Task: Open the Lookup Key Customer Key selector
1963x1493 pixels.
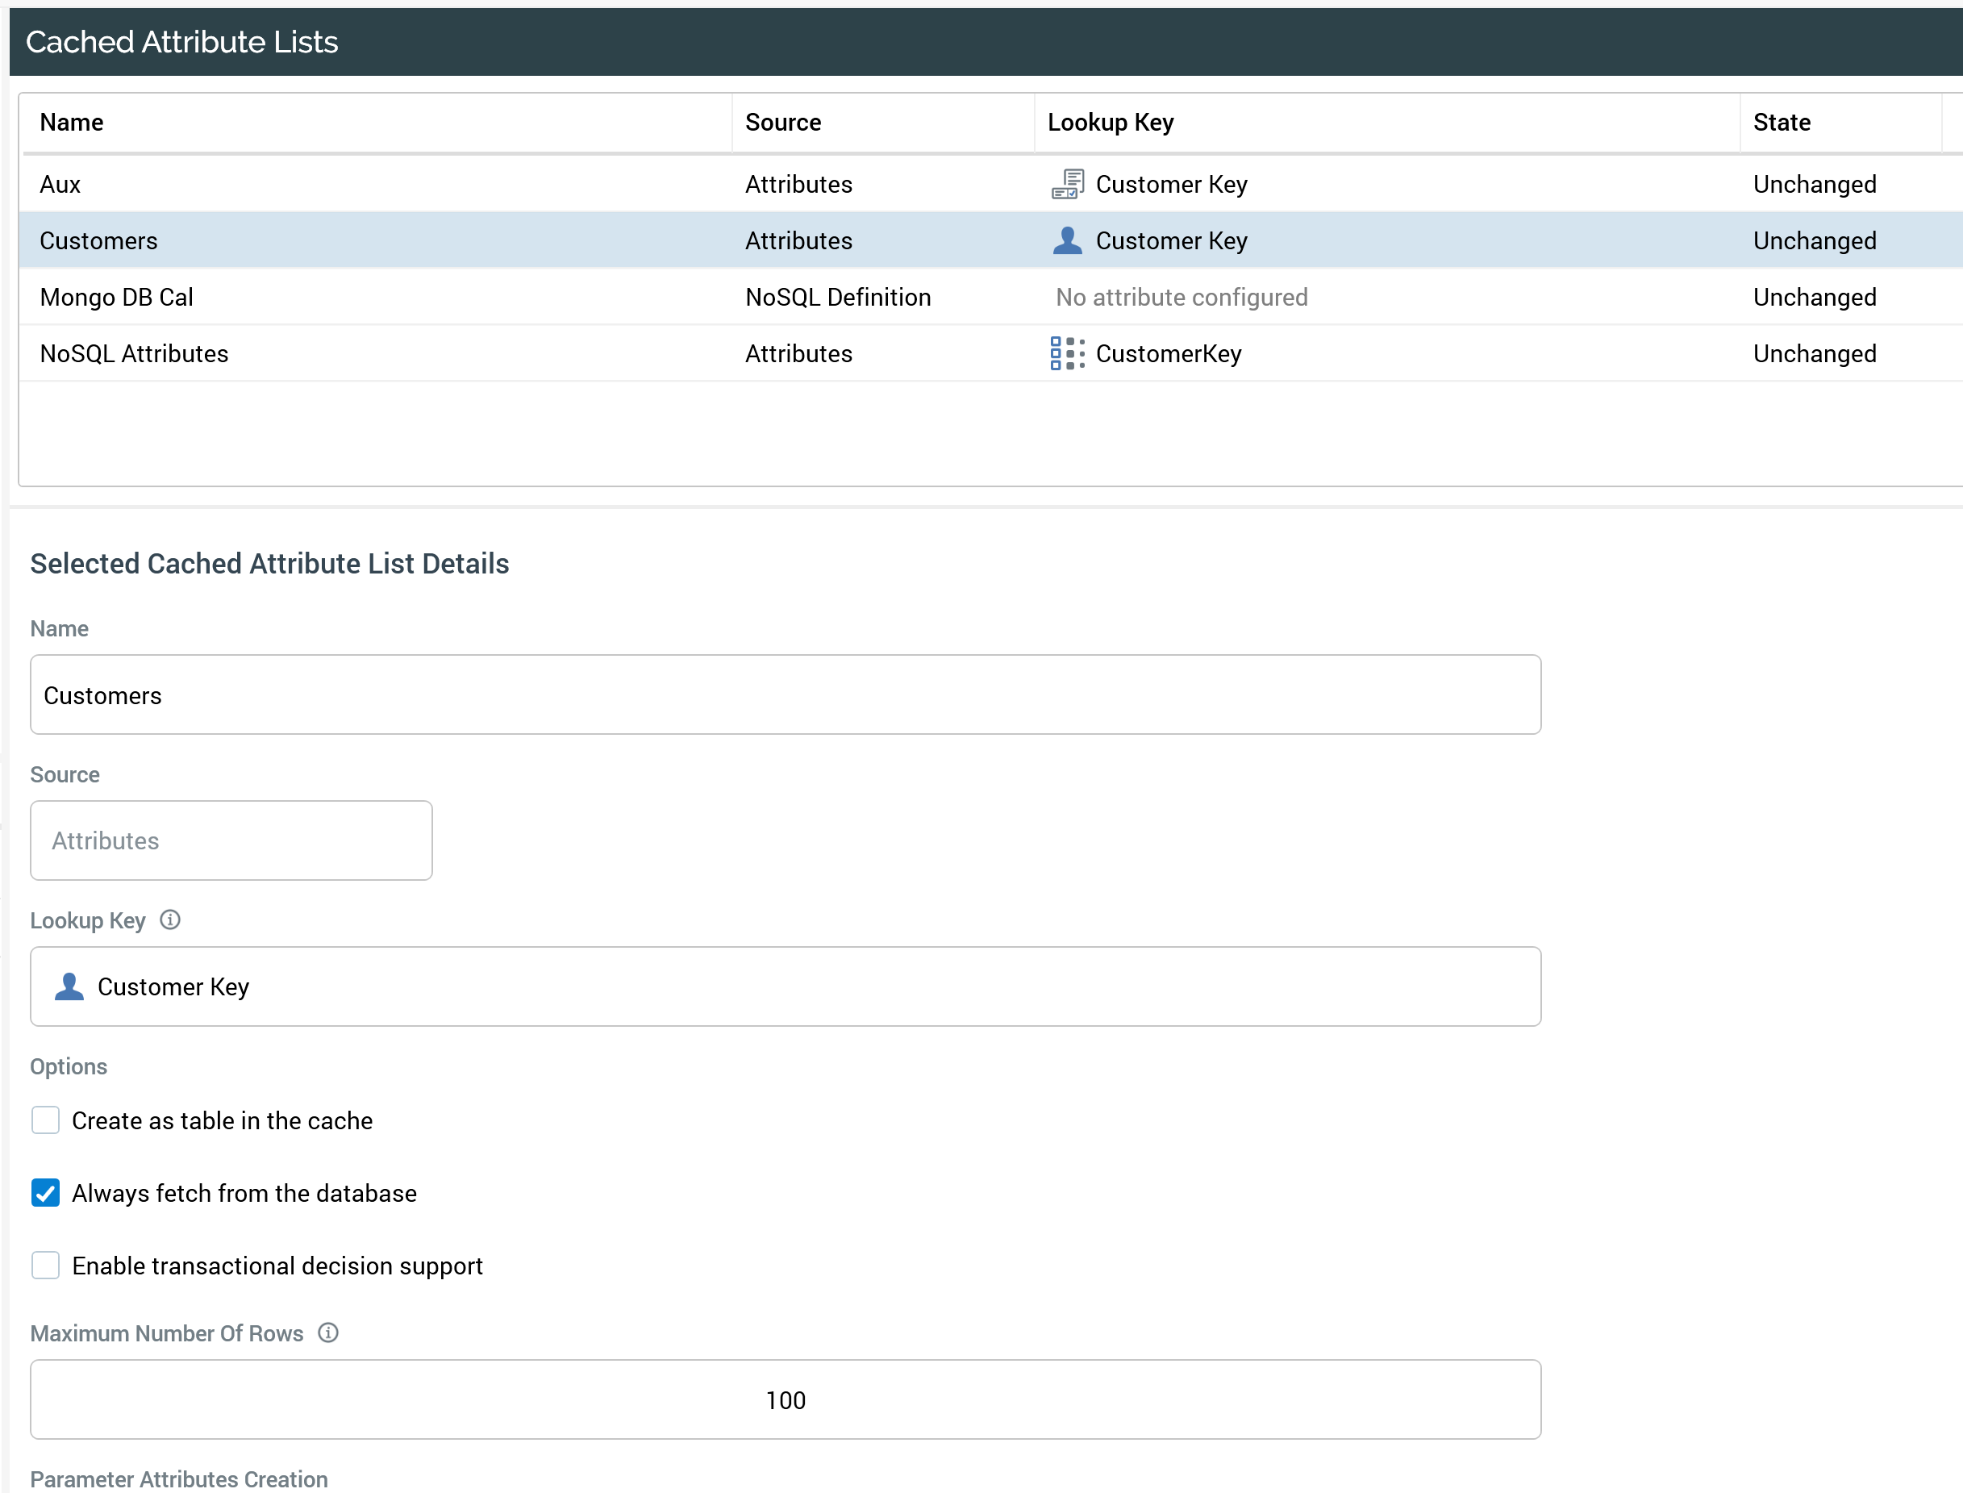Action: (786, 986)
